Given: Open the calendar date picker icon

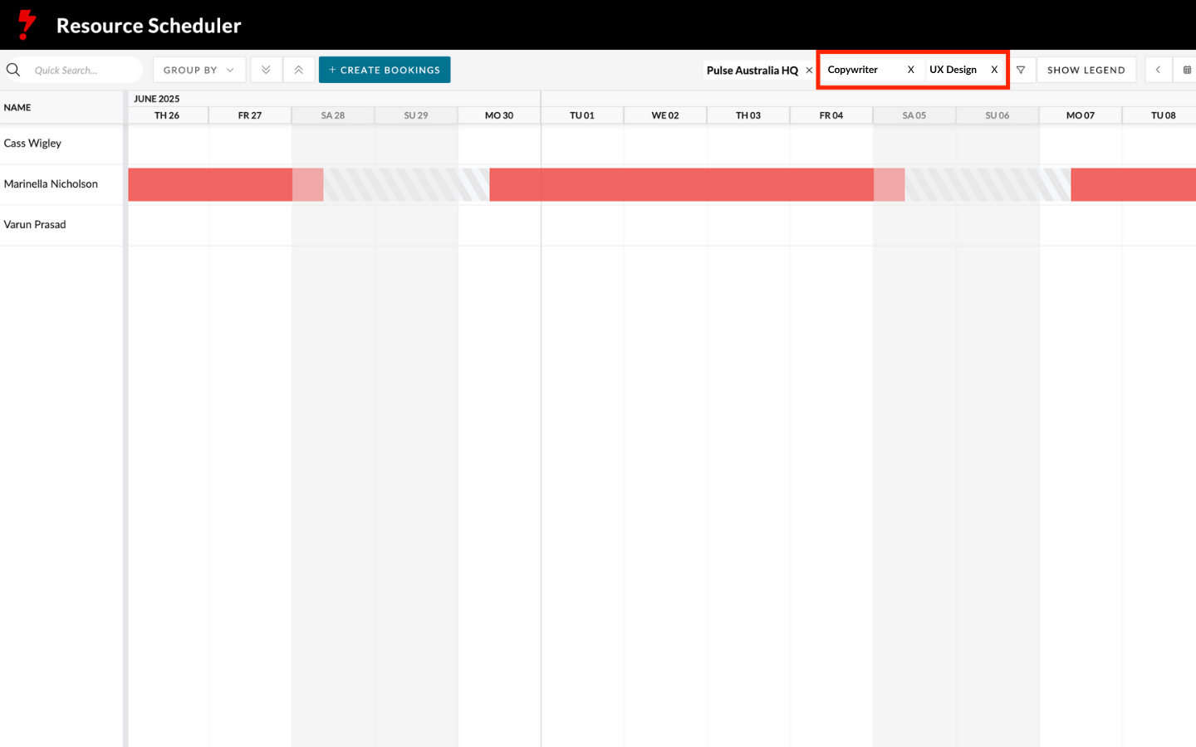Looking at the screenshot, I should 1187,70.
